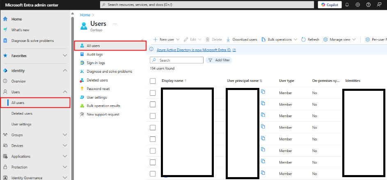Open What's new in sidebar
Image resolution: width=387 pixels, height=180 pixels.
[x=20, y=30]
